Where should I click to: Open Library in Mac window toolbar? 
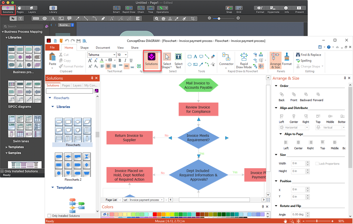[x=53, y=10]
